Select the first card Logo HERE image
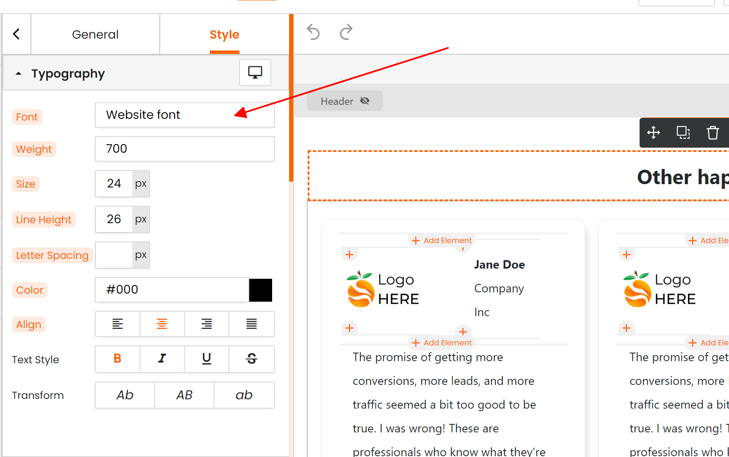Viewport: 729px width, 457px height. 383,289
